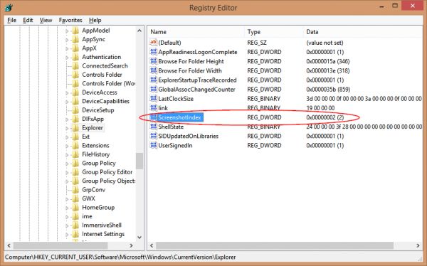
Task: Expand the DIFxApp key
Action: click(x=67, y=119)
